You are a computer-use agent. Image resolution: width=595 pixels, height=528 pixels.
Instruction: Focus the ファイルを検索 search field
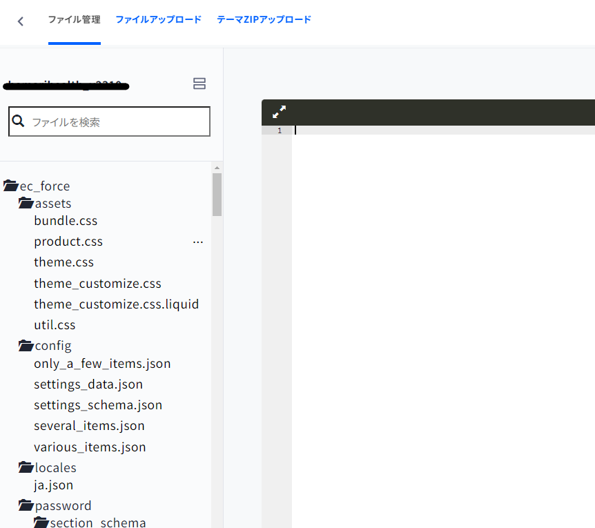click(x=117, y=122)
